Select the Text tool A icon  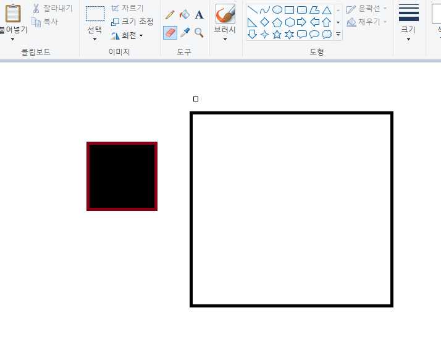(199, 15)
